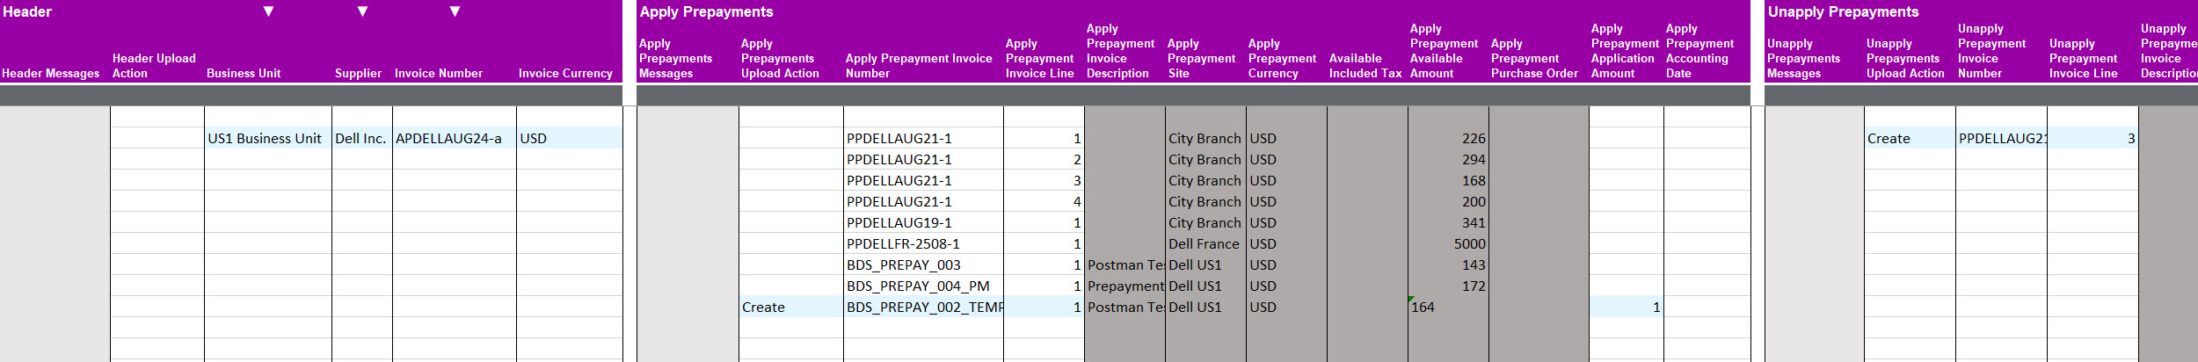Select available amount 168 cell

tap(1448, 180)
